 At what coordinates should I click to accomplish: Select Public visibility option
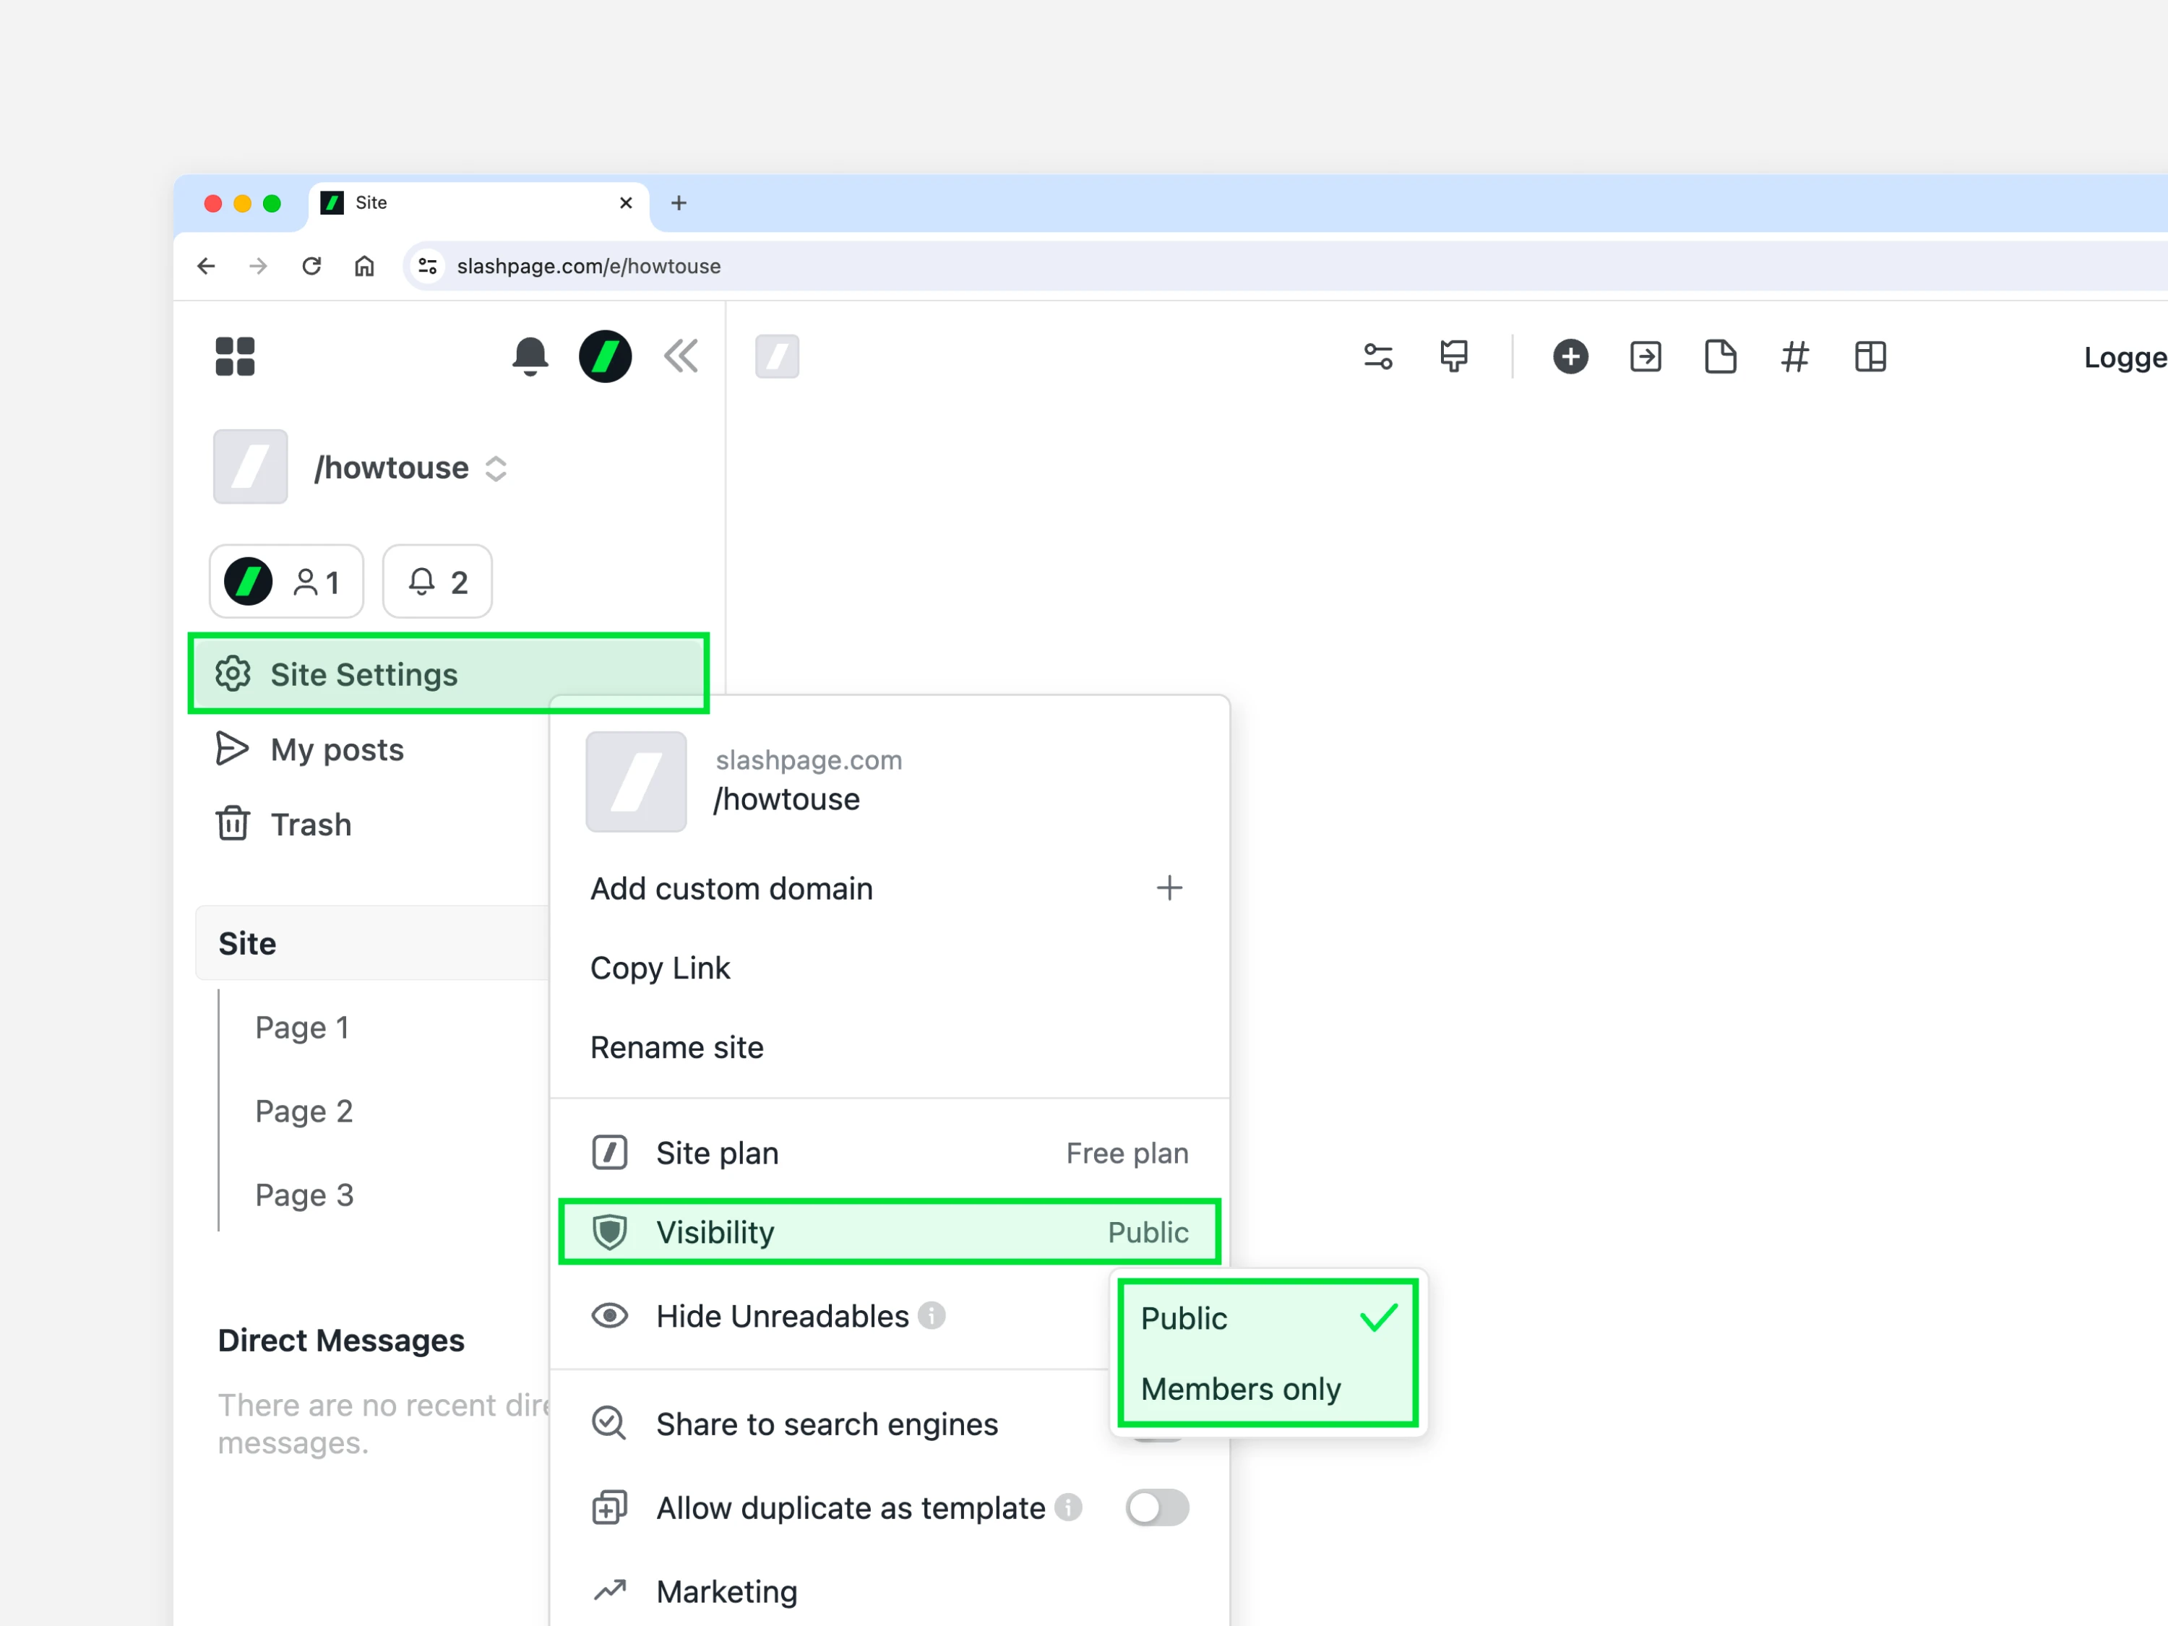click(1268, 1318)
